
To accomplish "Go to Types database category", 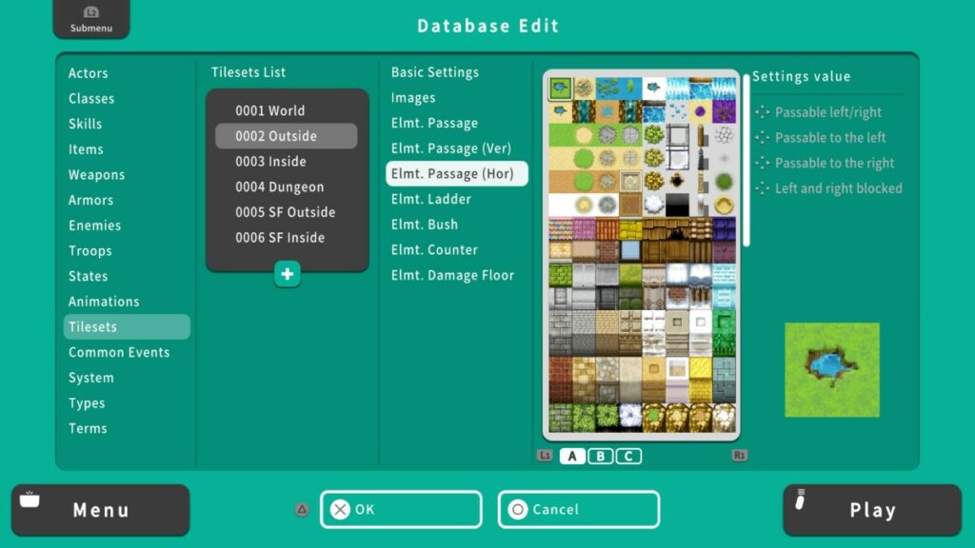I will point(87,403).
